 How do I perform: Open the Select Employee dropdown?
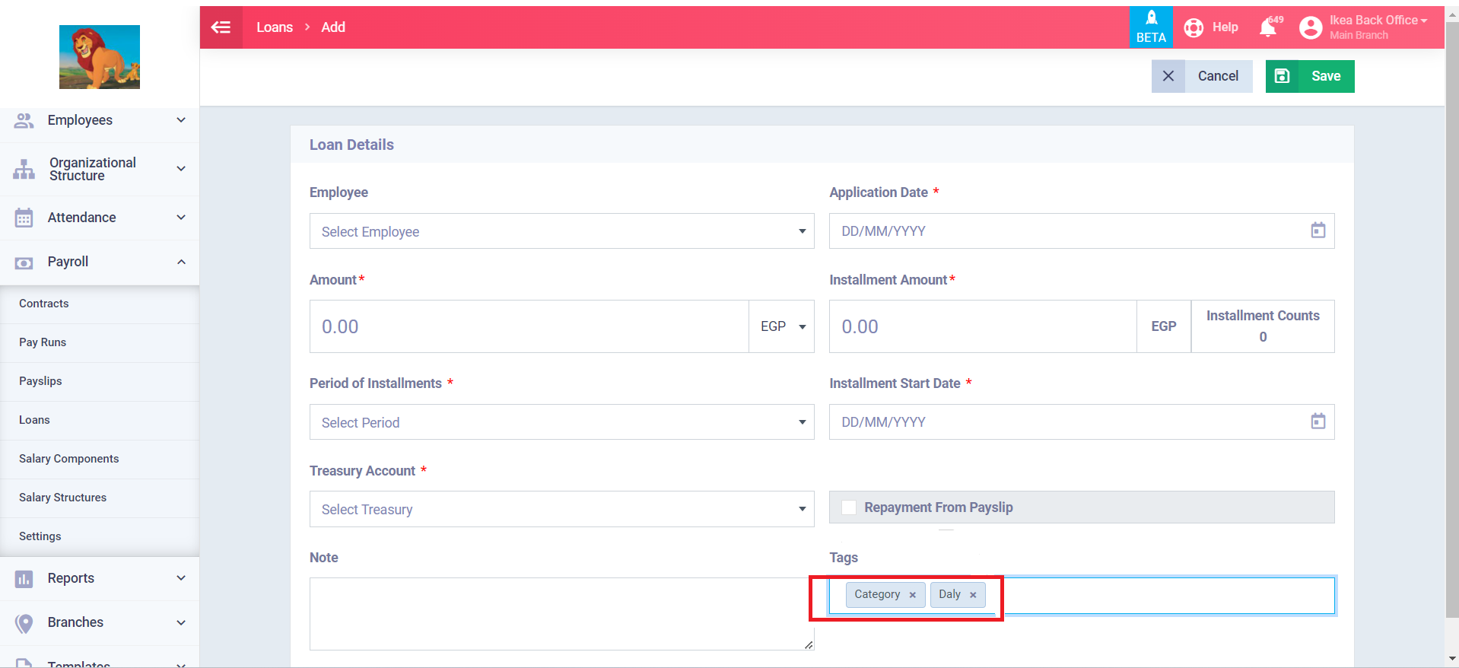pos(561,231)
